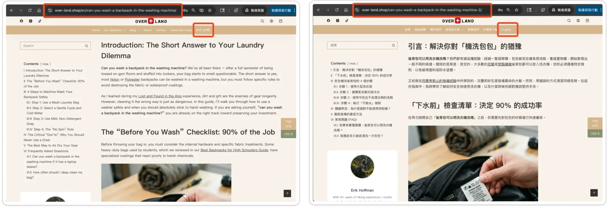
Task: Follow the Nylon link in the article
Action: [x=115, y=79]
